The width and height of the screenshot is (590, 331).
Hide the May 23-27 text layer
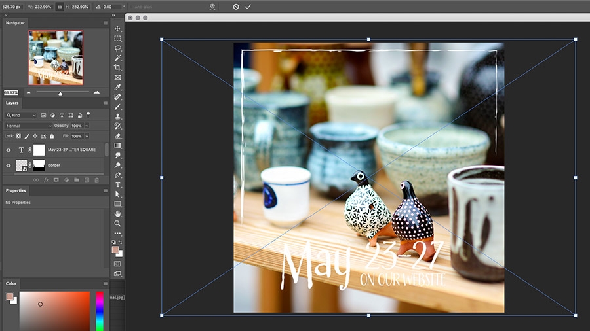9,150
